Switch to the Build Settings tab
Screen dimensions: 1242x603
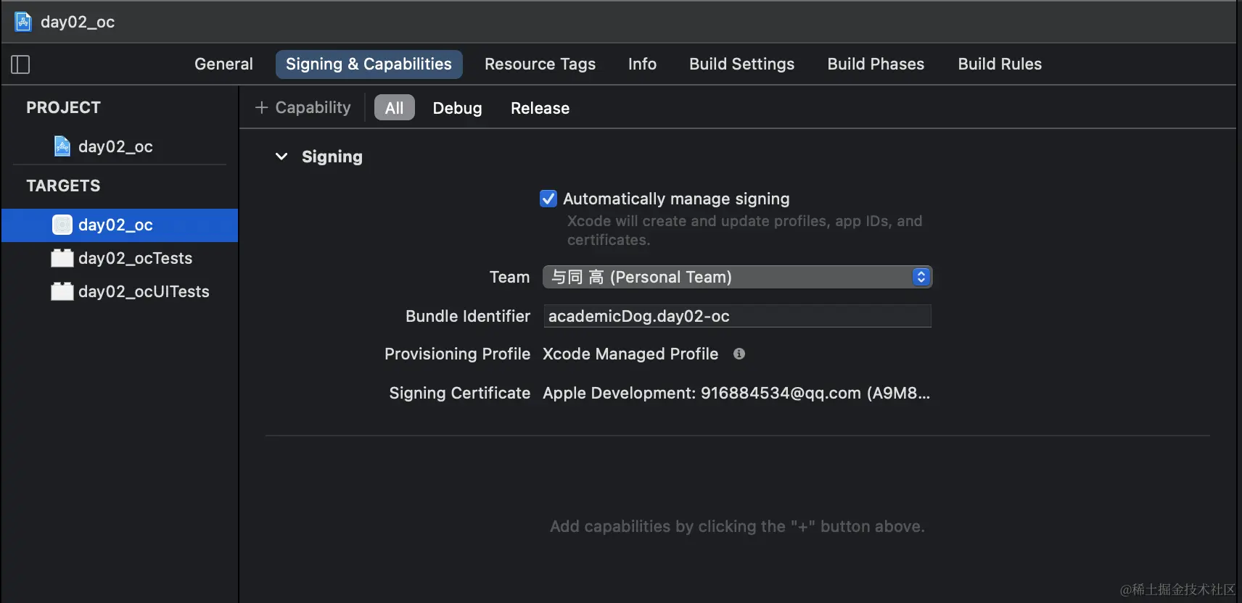tap(741, 64)
